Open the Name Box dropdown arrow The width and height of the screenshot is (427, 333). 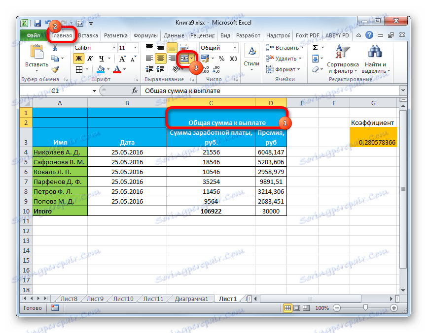[x=94, y=91]
